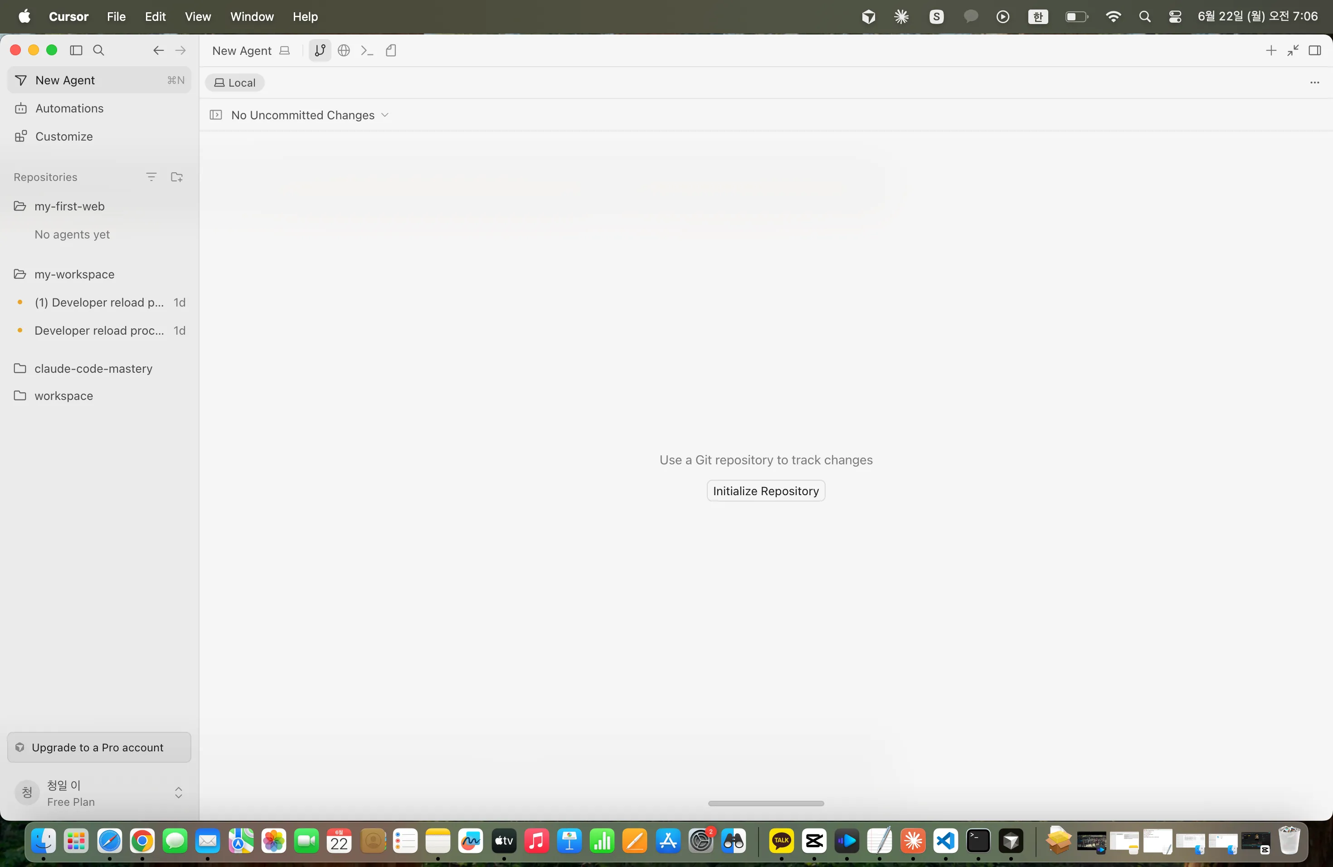Click the Cursor cube menu bar icon
This screenshot has width=1333, height=867.
click(869, 17)
